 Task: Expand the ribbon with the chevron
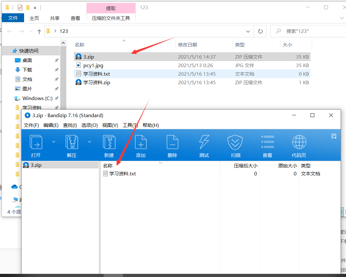[342, 18]
